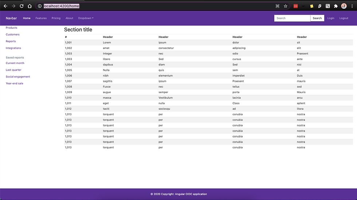Open Integrations in the sidebar
This screenshot has height=200, width=357.
tap(13, 48)
